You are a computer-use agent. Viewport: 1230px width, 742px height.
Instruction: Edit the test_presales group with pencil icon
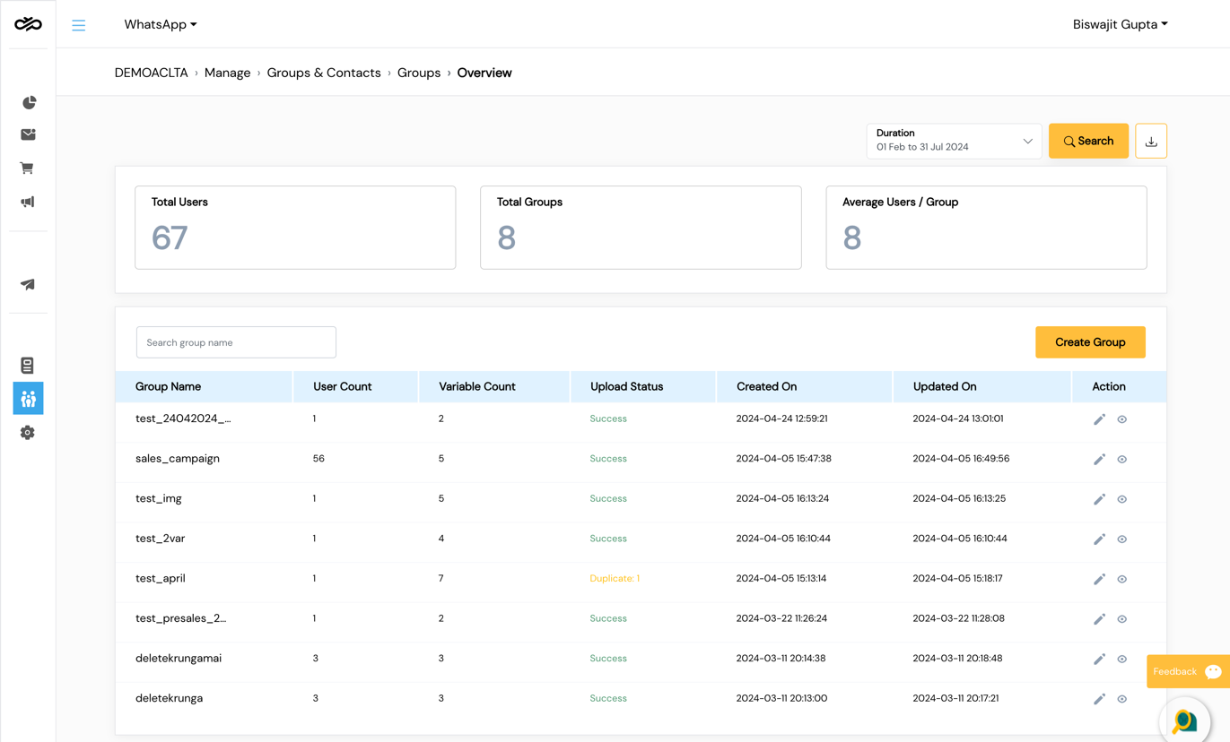[1099, 618]
